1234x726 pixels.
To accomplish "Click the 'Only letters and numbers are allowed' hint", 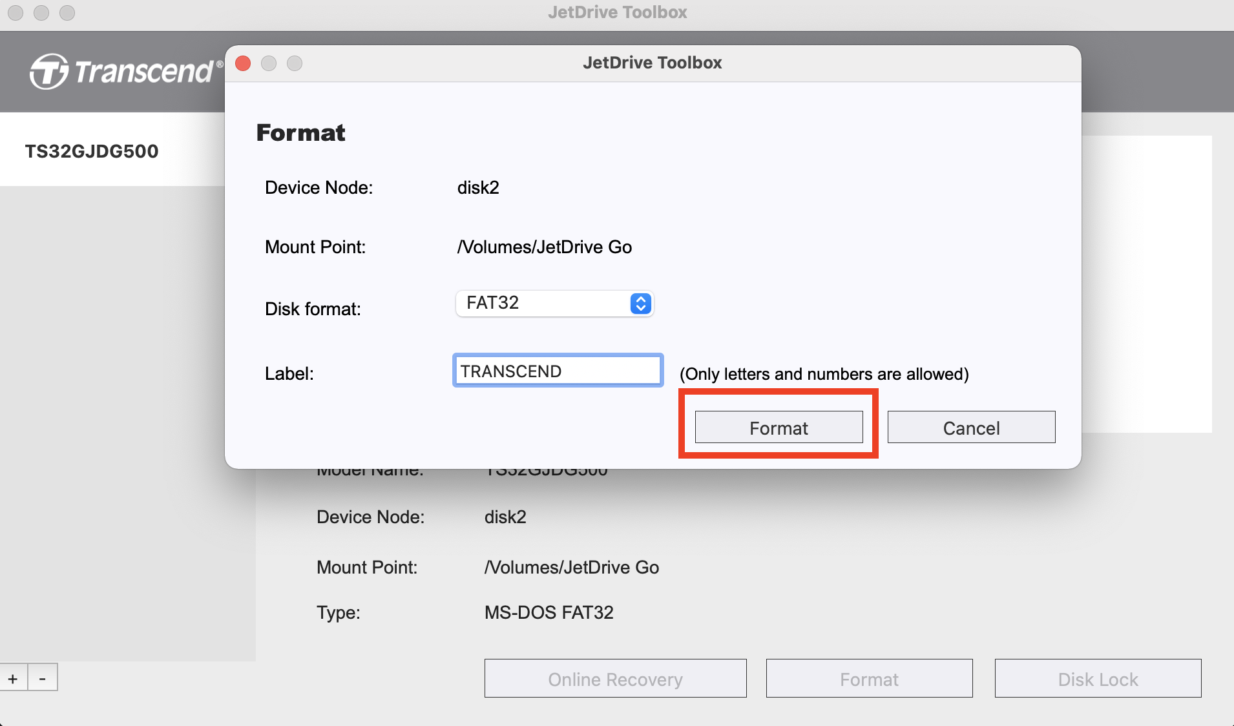I will coord(824,374).
